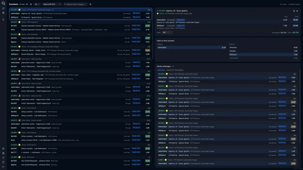303x170 pixels.
Task: Click the globe language icon in sidebar
Action: click(3, 153)
